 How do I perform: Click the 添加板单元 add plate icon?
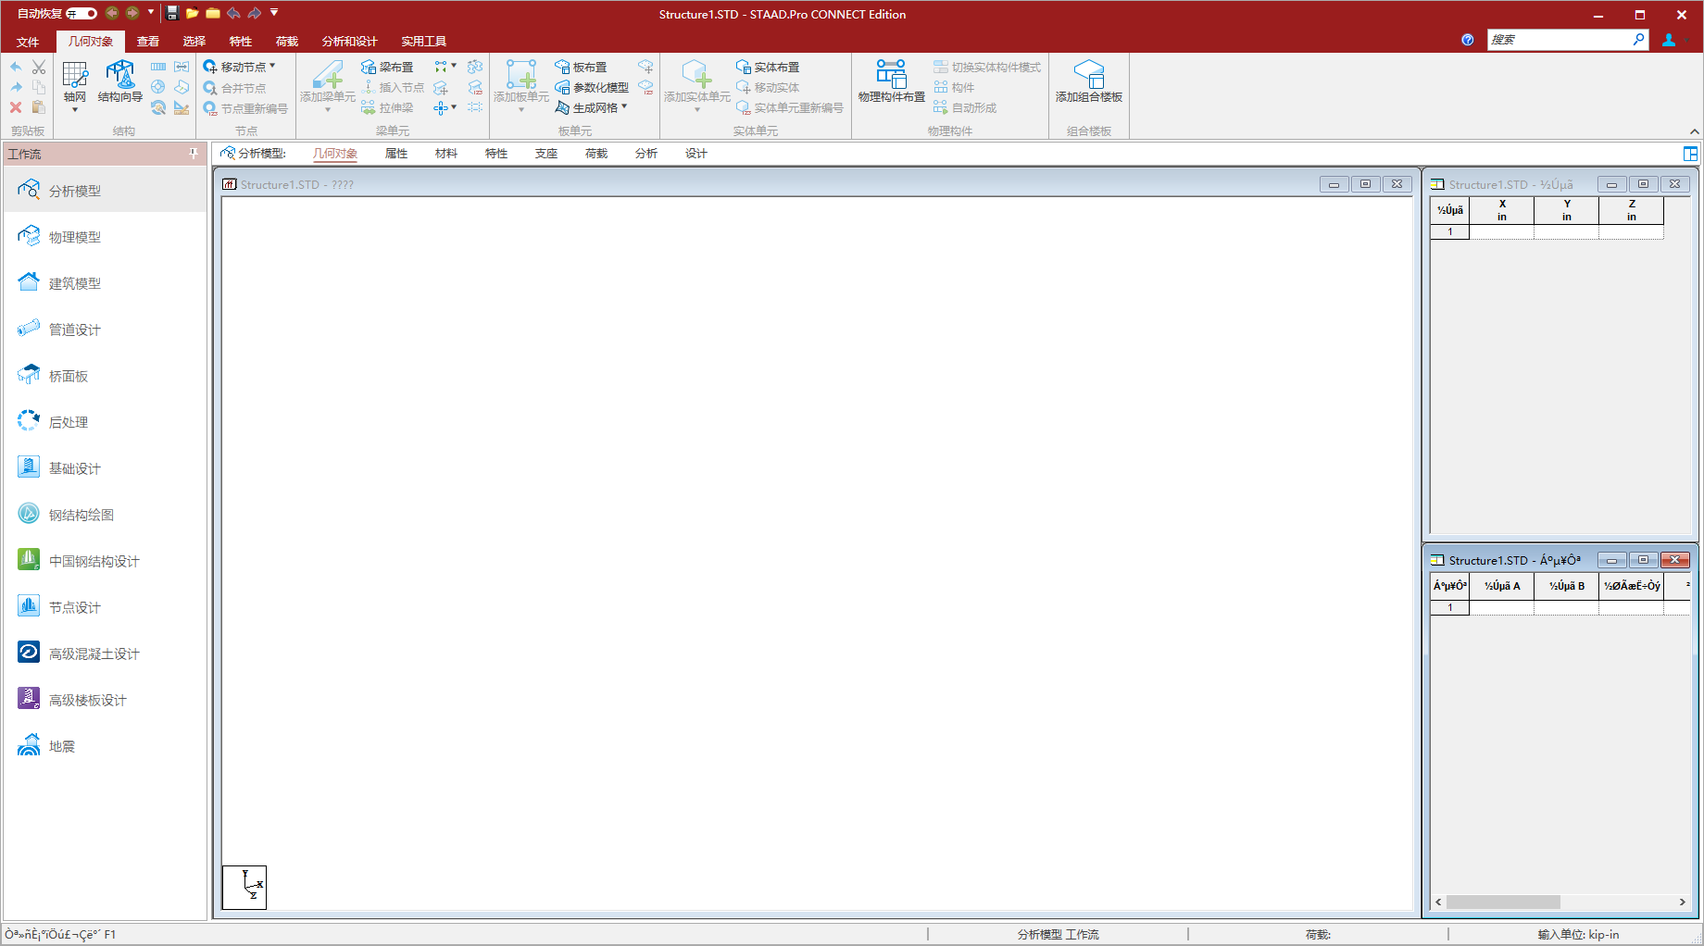[x=521, y=75]
